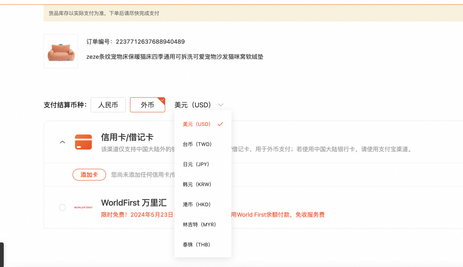Click the 添加卡 button
Image resolution: width=463 pixels, height=267 pixels.
point(89,175)
